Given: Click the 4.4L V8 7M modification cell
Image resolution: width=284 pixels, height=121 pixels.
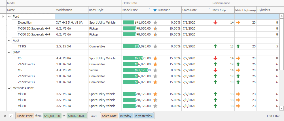Looking at the screenshot, I should coord(72,70).
